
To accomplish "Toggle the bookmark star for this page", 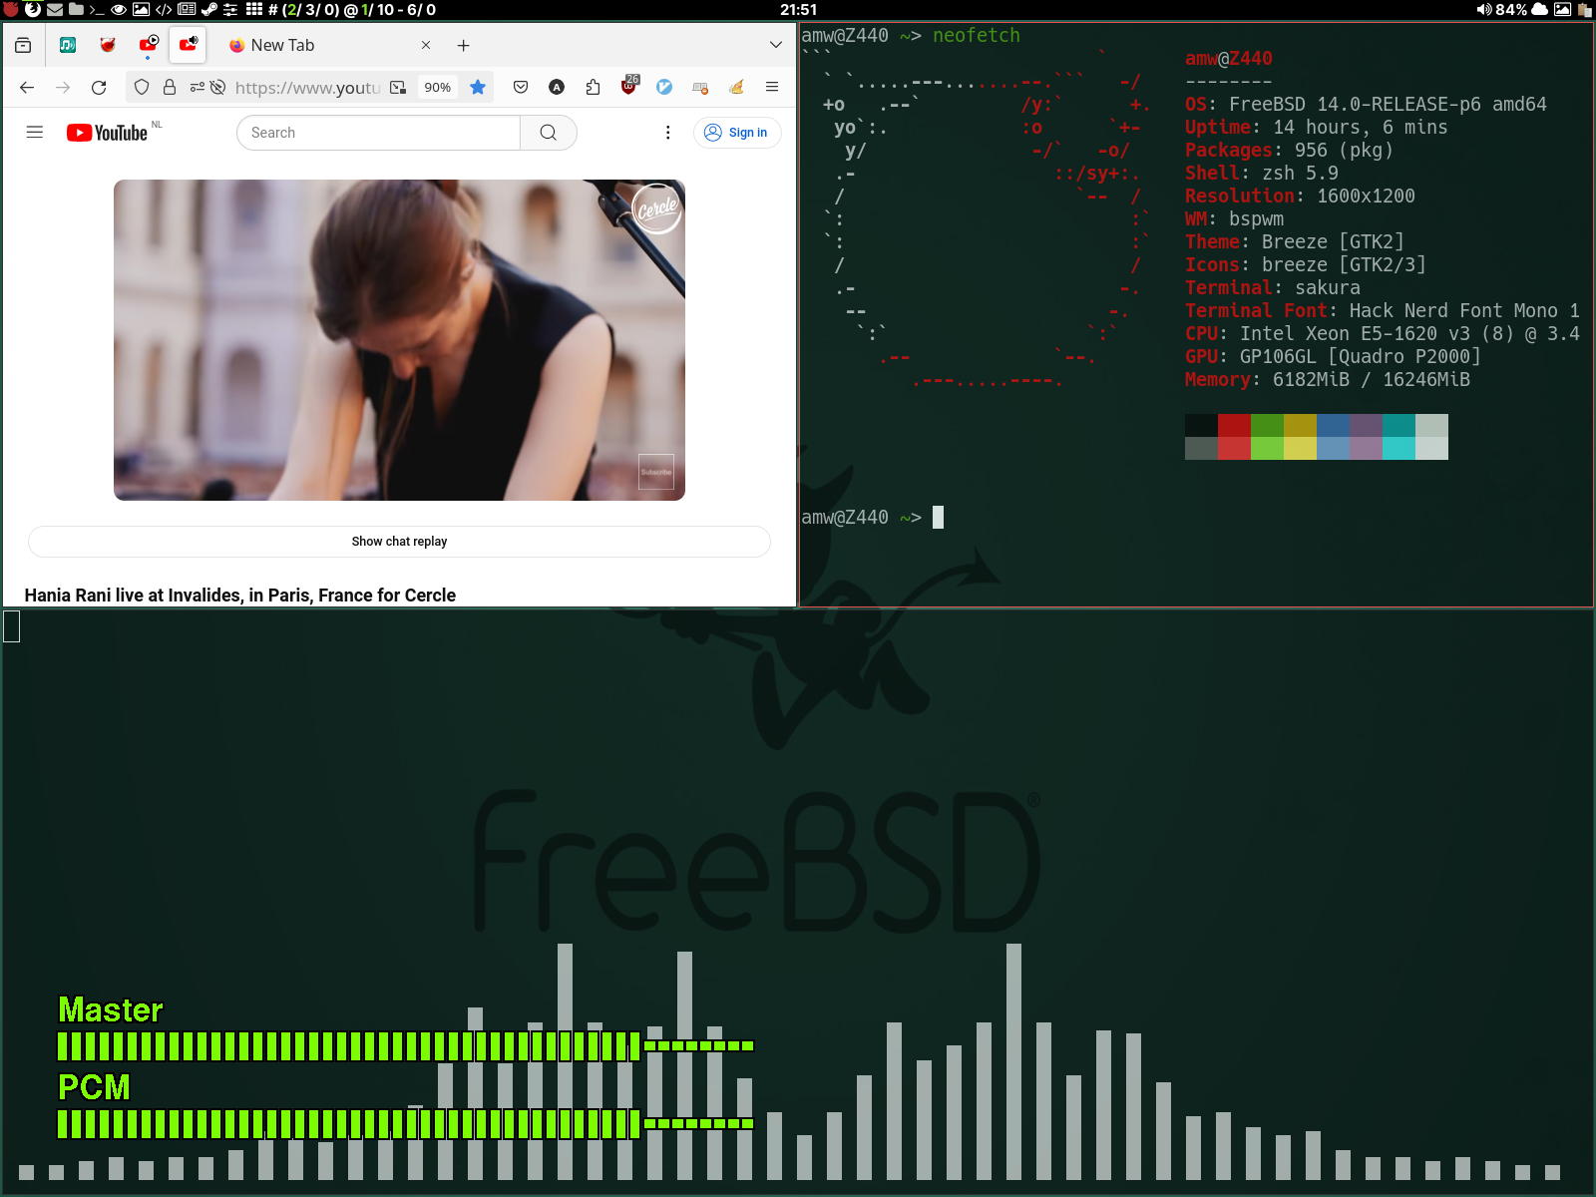I will pyautogui.click(x=478, y=88).
